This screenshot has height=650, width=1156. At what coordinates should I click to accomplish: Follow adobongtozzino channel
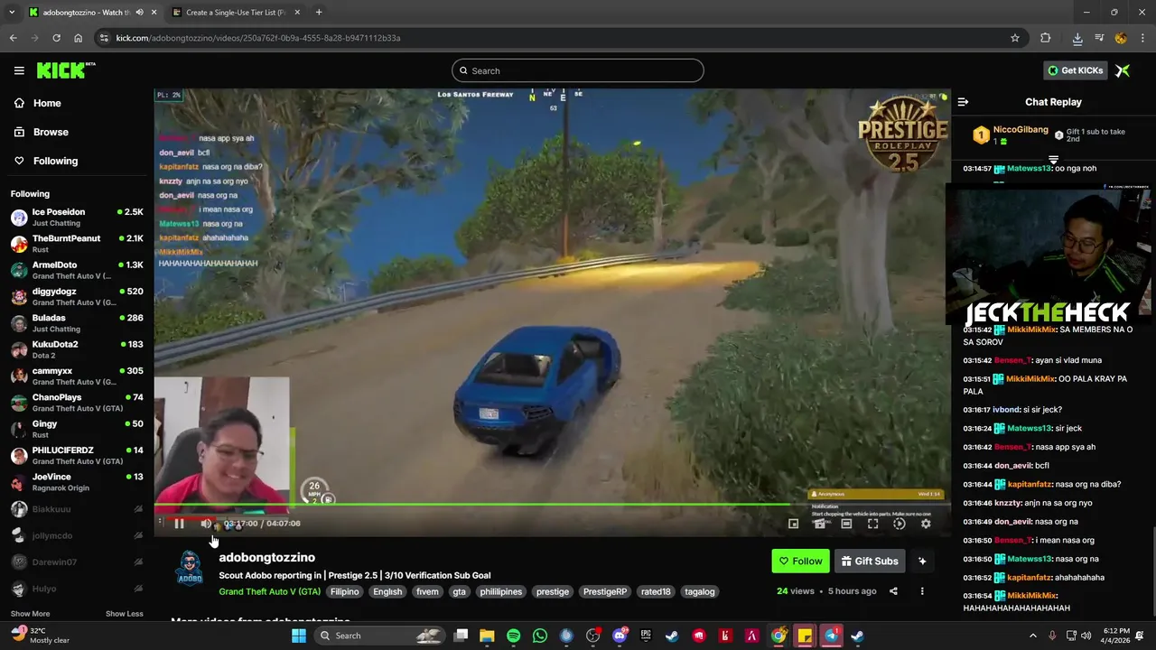pyautogui.click(x=800, y=561)
